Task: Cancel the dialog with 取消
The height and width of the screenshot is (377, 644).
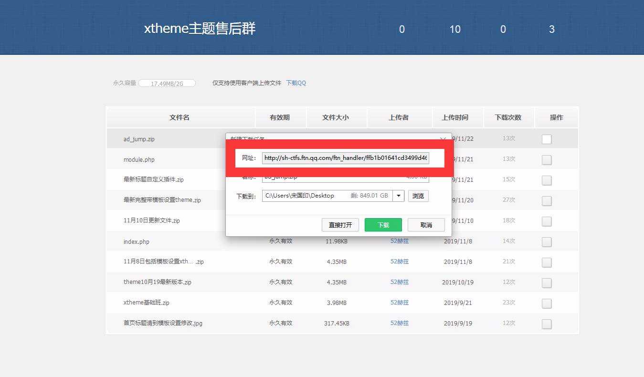Action: [426, 225]
